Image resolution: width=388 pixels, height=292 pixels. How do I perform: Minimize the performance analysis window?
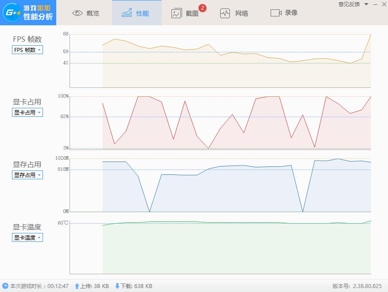click(375, 4)
